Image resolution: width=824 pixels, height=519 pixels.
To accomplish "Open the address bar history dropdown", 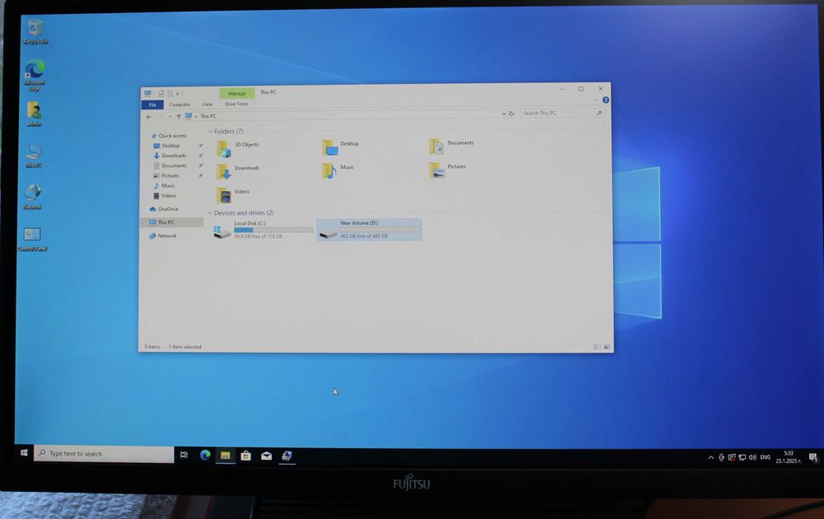I will (x=503, y=114).
